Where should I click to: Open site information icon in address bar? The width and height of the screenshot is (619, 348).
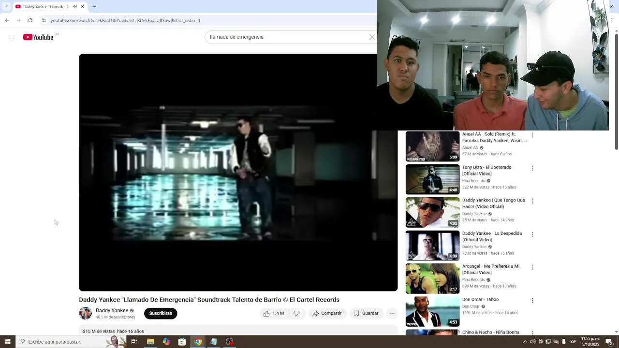(x=44, y=20)
